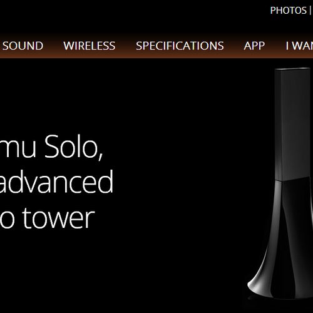Open the PHOTOS link at top
Screen dimensions: 313x313
pyautogui.click(x=288, y=11)
